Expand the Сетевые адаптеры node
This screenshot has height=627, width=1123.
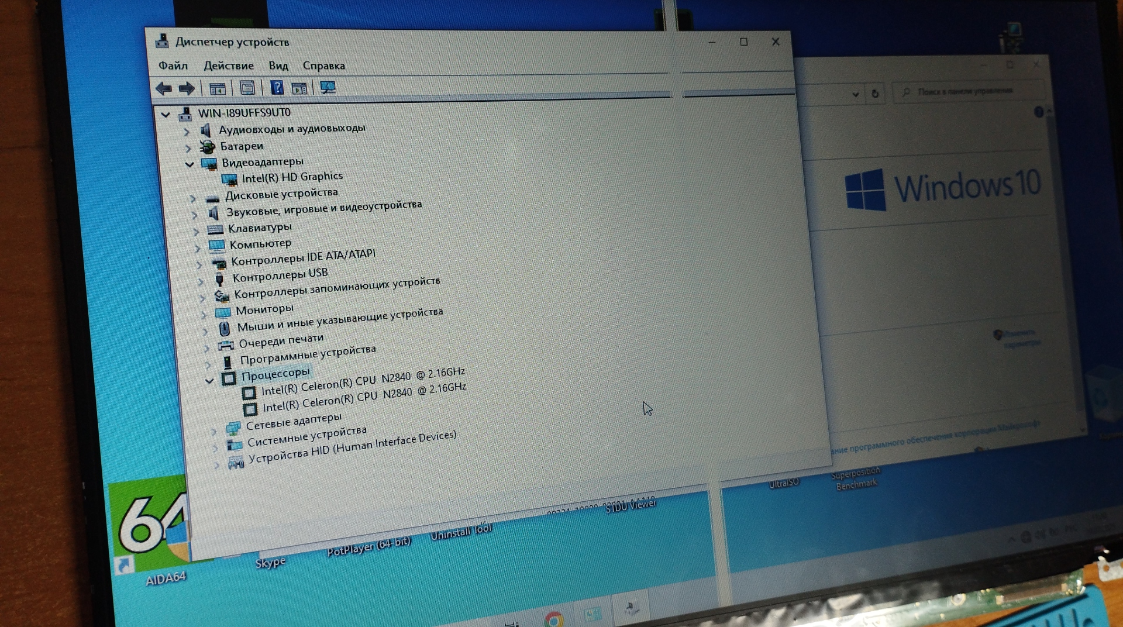point(213,432)
